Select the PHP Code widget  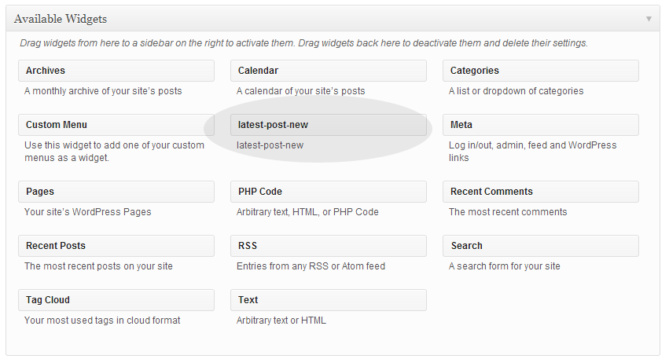tap(328, 192)
